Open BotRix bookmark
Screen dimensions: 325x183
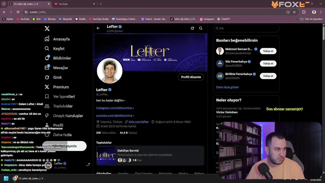pyautogui.click(x=80, y=19)
